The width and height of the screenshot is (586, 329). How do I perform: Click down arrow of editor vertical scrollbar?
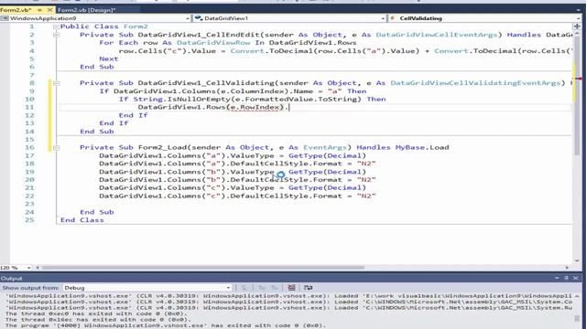[577, 260]
